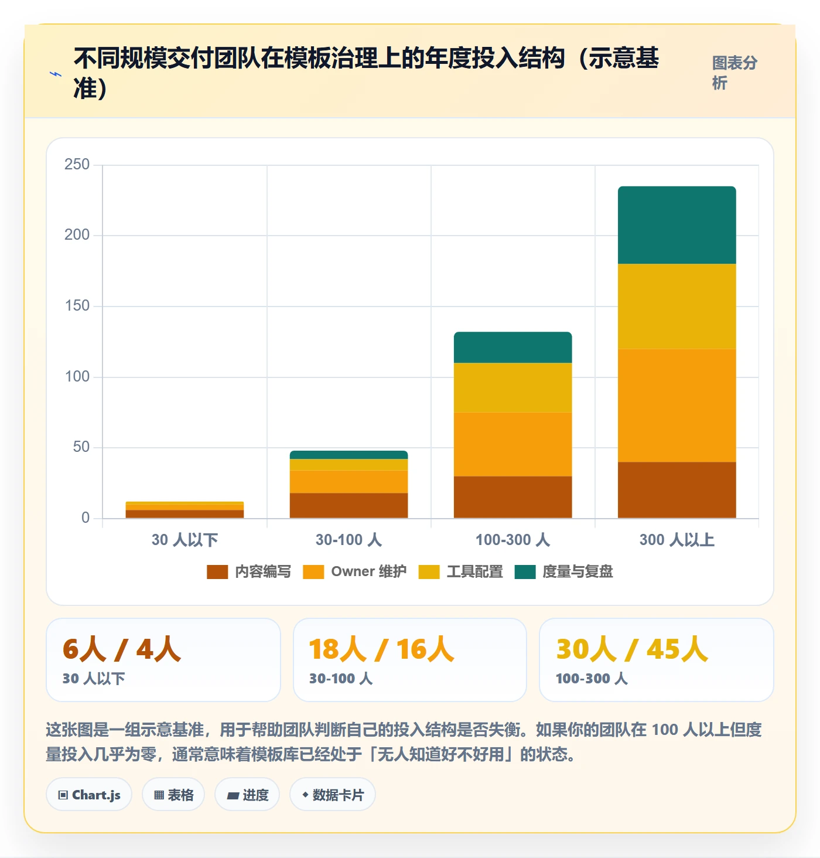Image resolution: width=820 pixels, height=858 pixels.
Task: Click the orange segment of 100-300 人 bar
Action: tap(513, 444)
